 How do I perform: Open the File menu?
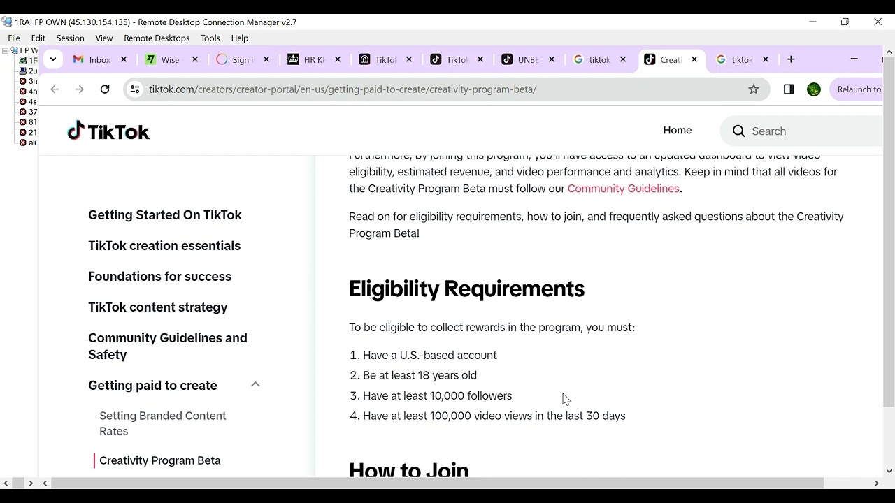coord(14,38)
